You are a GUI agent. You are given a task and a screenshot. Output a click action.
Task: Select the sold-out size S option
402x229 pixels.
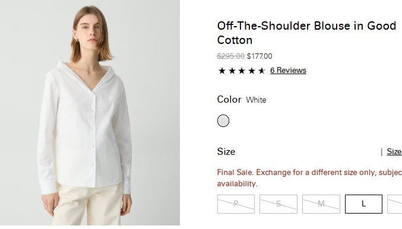(278, 204)
